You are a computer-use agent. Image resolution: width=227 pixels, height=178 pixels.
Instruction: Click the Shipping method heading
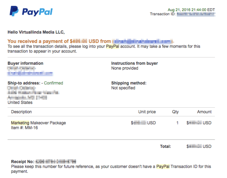[129, 83]
